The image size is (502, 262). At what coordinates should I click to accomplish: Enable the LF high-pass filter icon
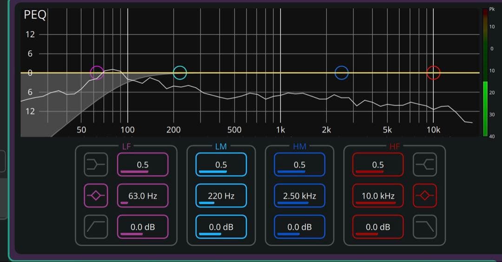point(96,227)
